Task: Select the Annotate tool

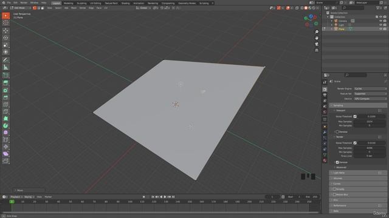Action: (5, 60)
